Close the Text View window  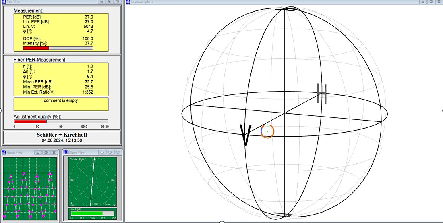coord(118,2)
